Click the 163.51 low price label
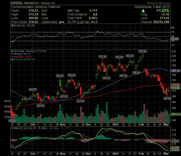181x156 pixels. (81, 101)
